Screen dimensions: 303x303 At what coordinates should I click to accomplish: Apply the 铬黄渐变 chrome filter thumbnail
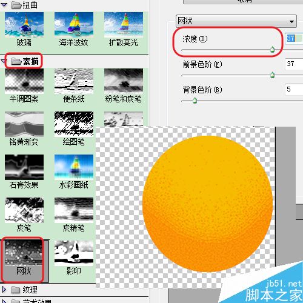(x=24, y=124)
